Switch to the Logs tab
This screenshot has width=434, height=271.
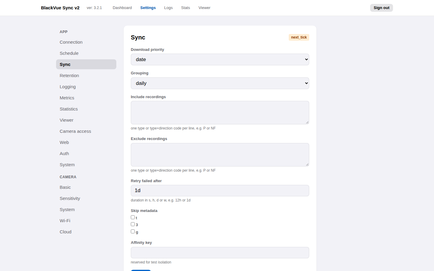tap(168, 8)
